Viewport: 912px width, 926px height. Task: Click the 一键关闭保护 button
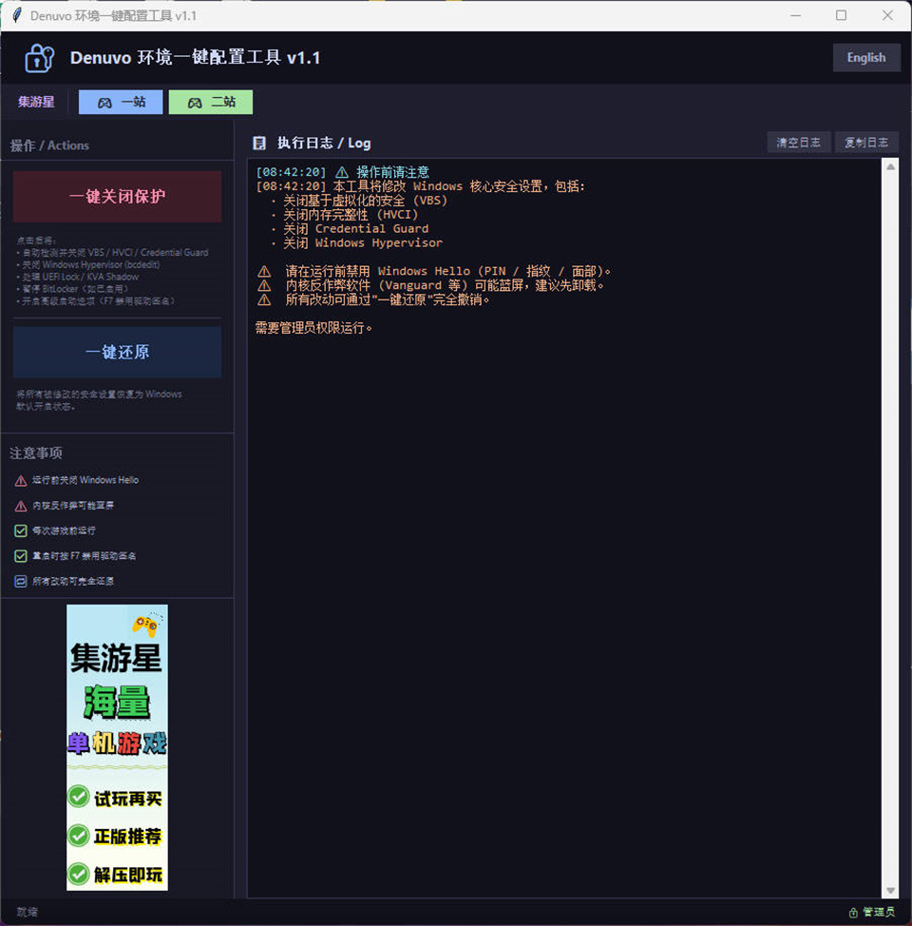click(118, 197)
